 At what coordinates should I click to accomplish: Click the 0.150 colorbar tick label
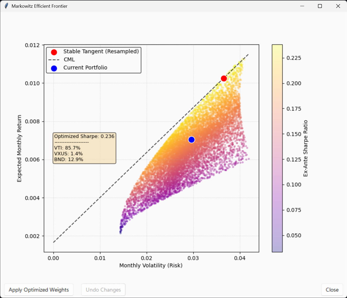(x=294, y=134)
